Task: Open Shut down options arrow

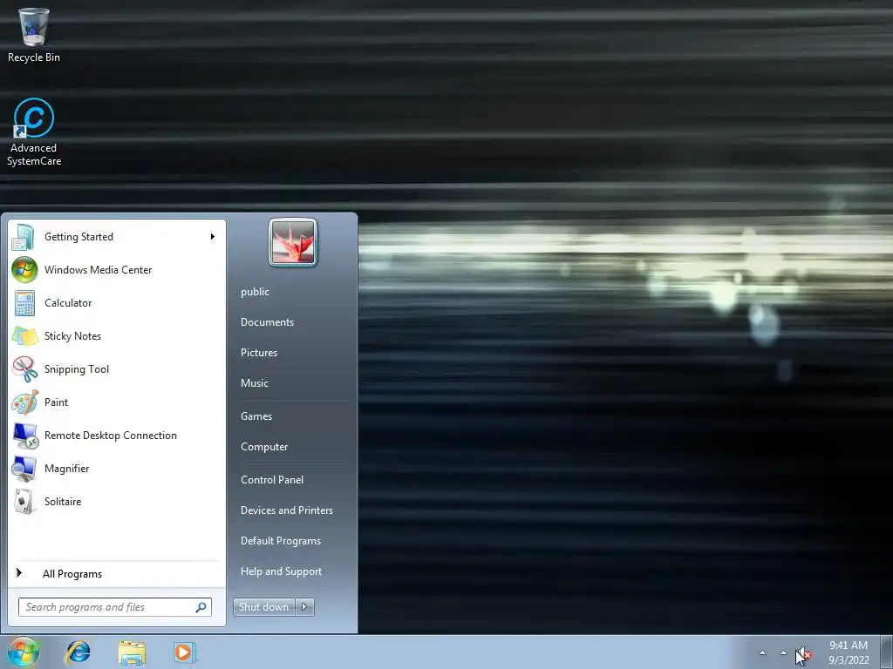Action: pos(304,607)
